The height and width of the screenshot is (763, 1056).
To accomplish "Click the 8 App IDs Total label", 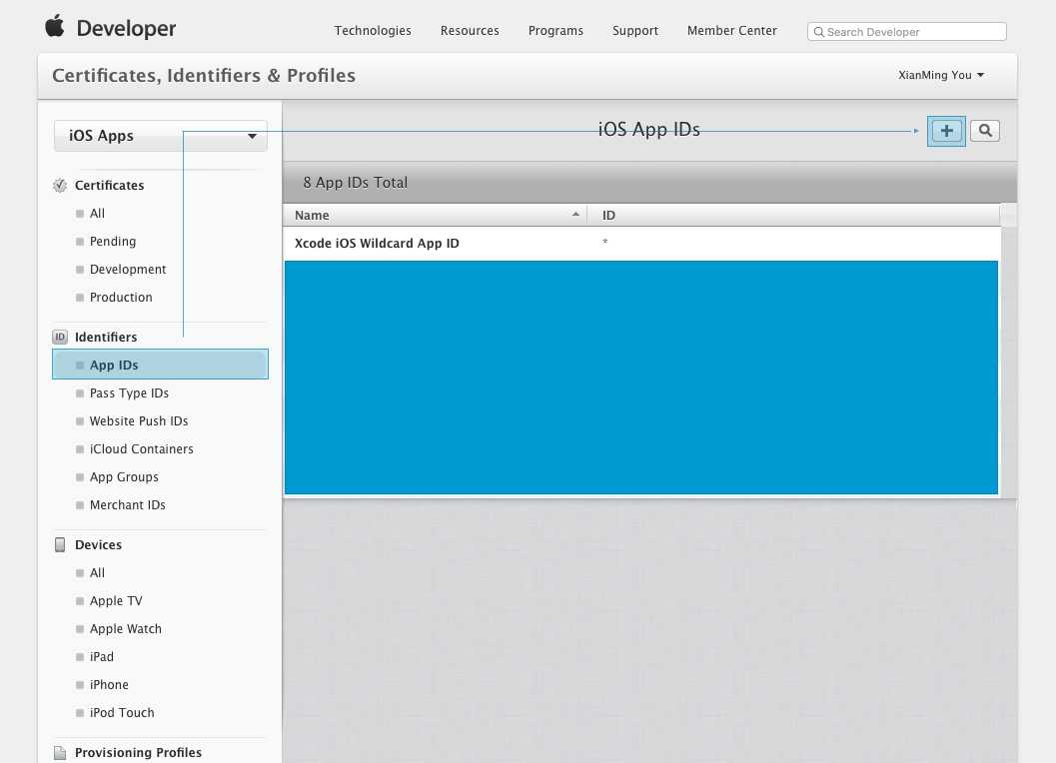I will (355, 183).
